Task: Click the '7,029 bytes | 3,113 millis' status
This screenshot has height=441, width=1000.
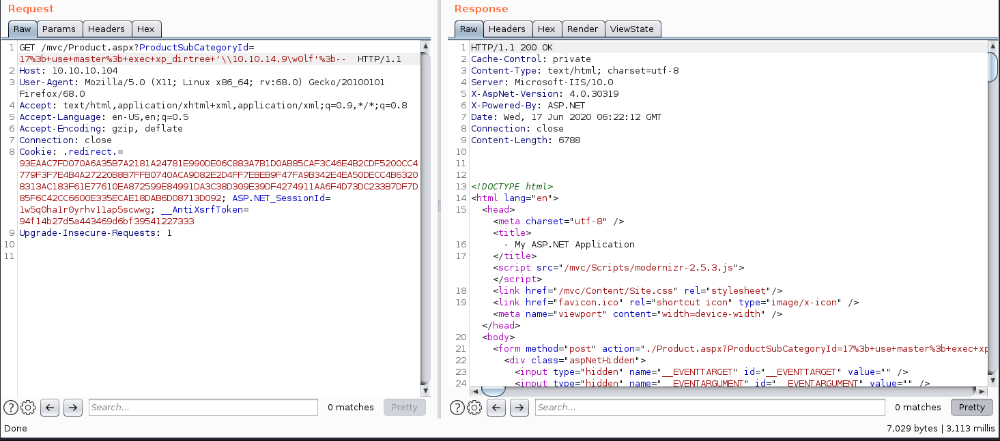Action: (941, 428)
